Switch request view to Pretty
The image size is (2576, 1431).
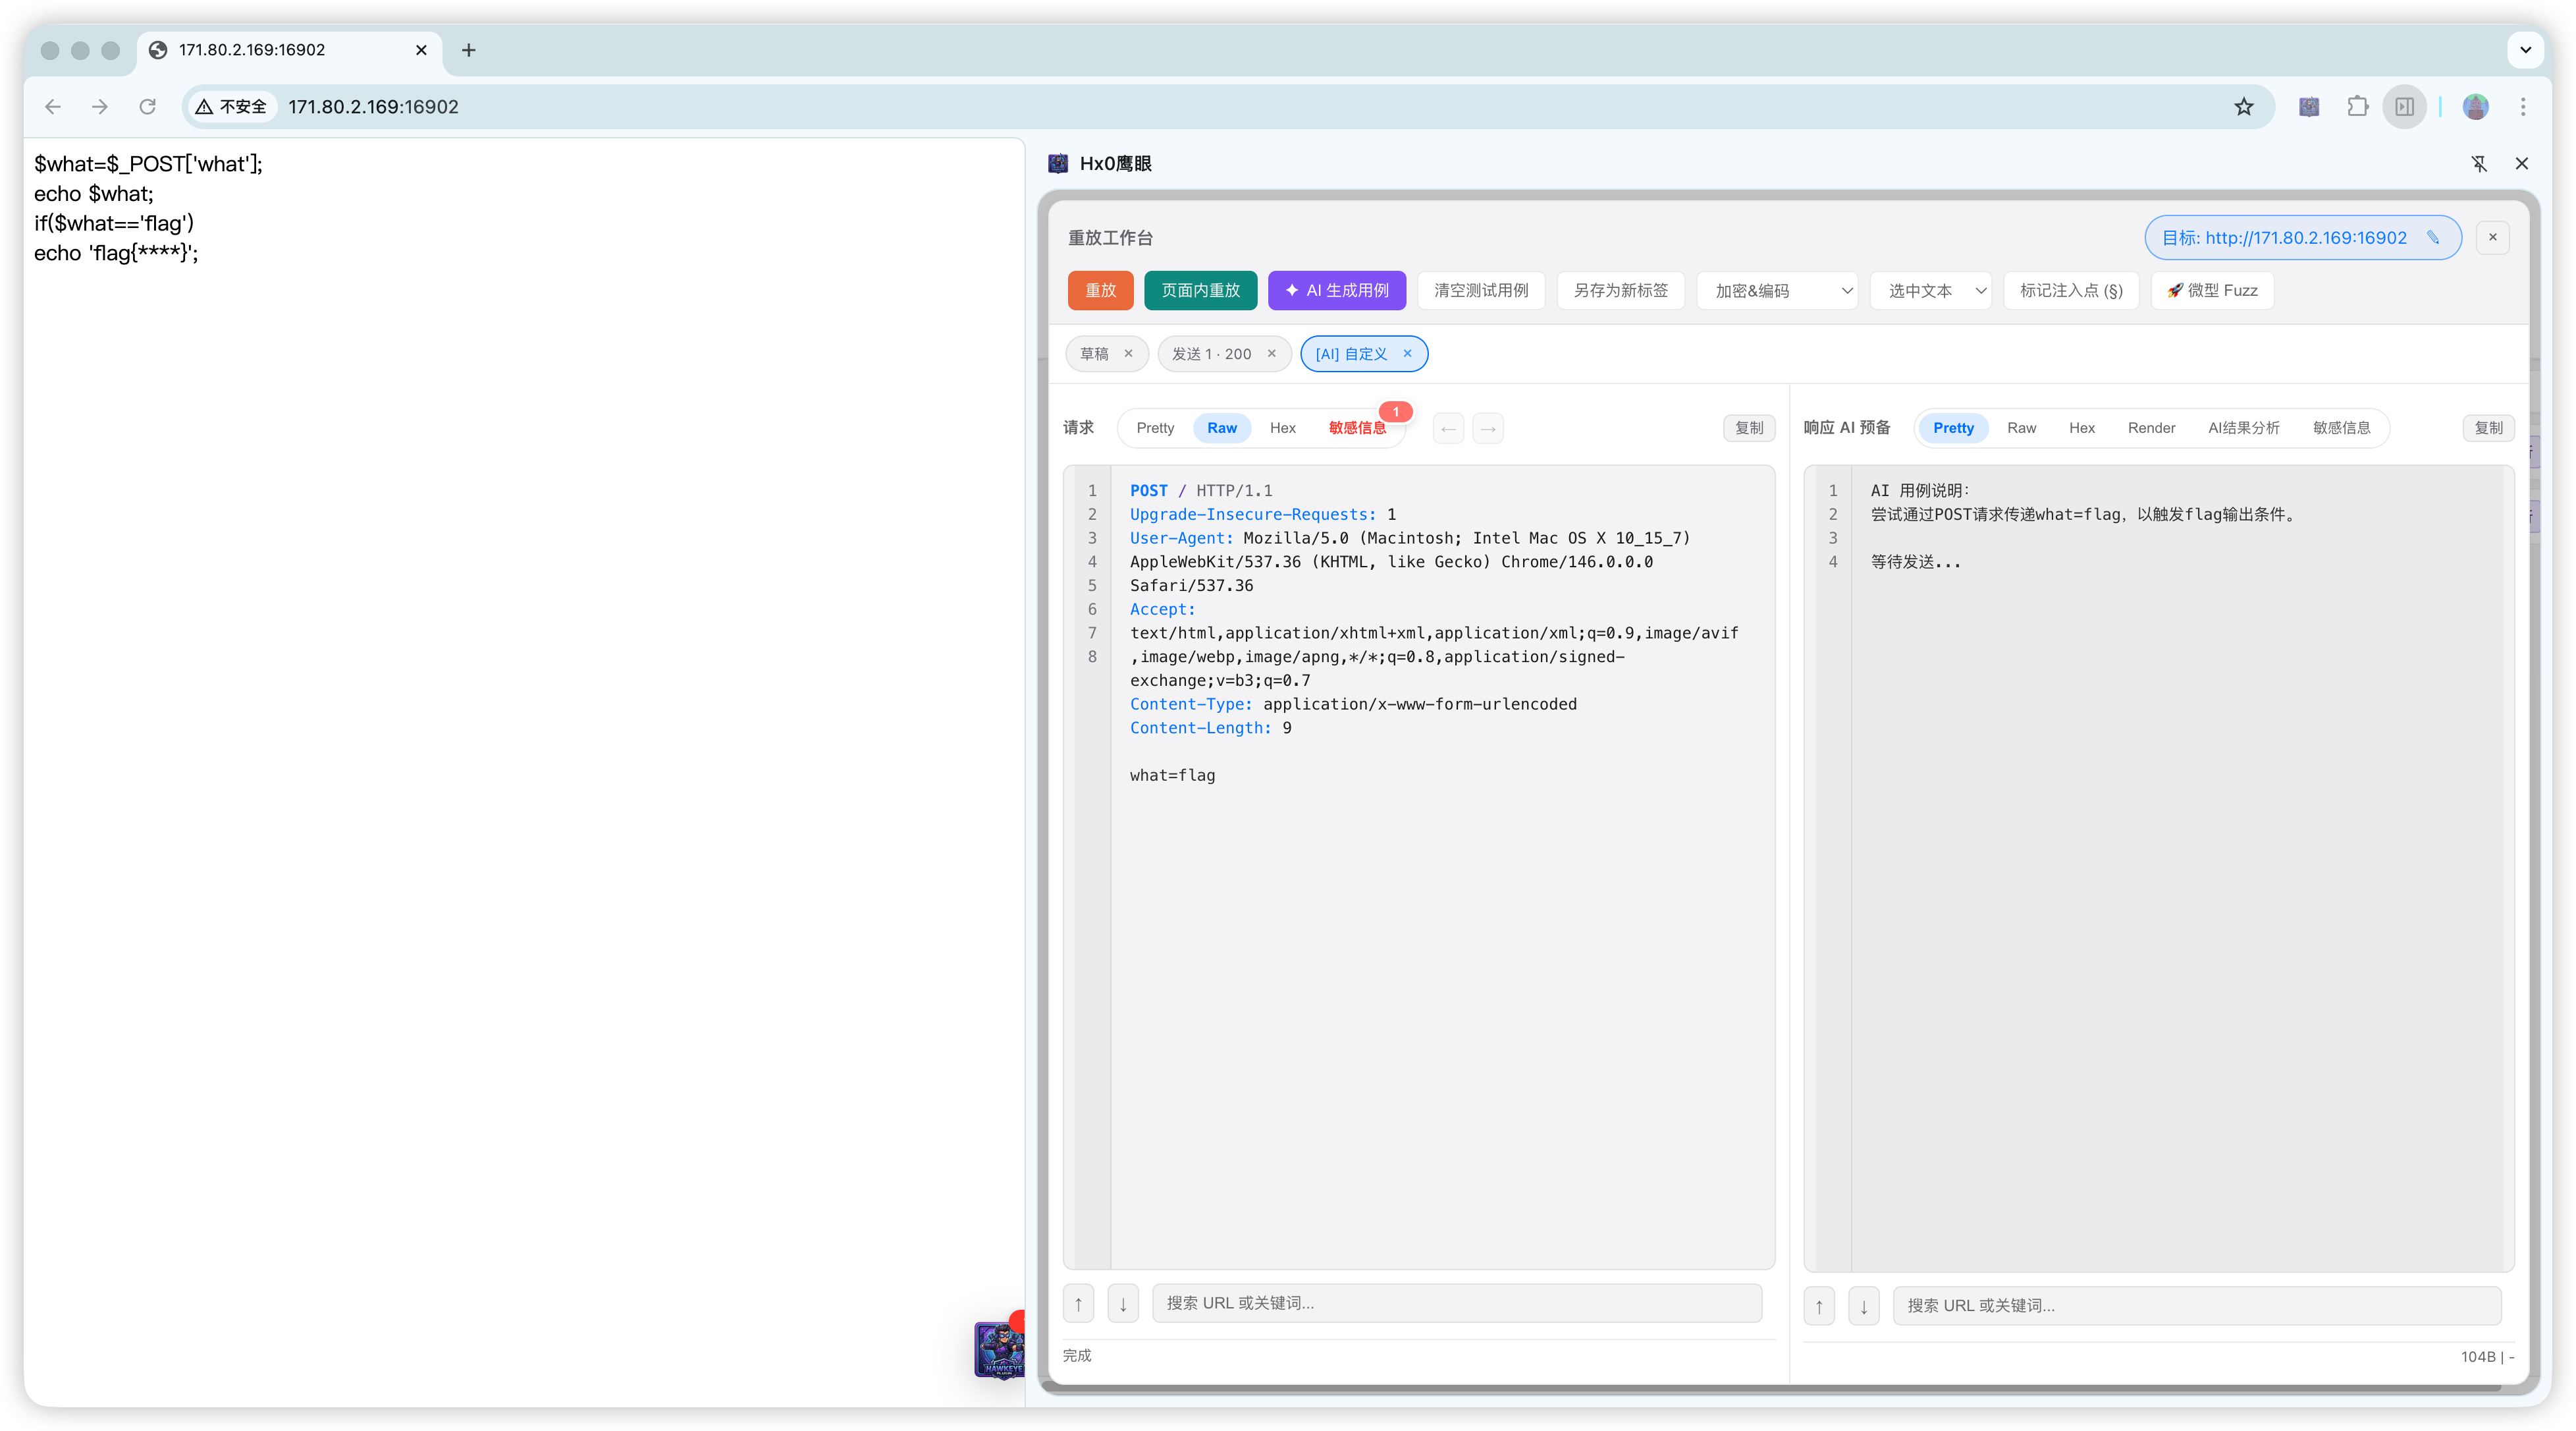click(x=1155, y=428)
